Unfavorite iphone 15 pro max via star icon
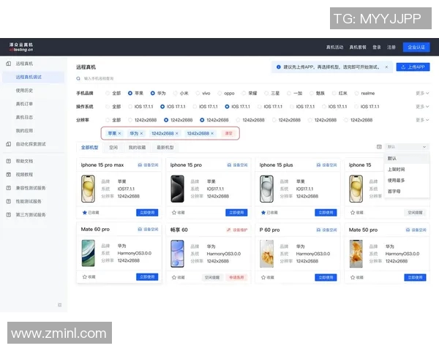 (85, 213)
